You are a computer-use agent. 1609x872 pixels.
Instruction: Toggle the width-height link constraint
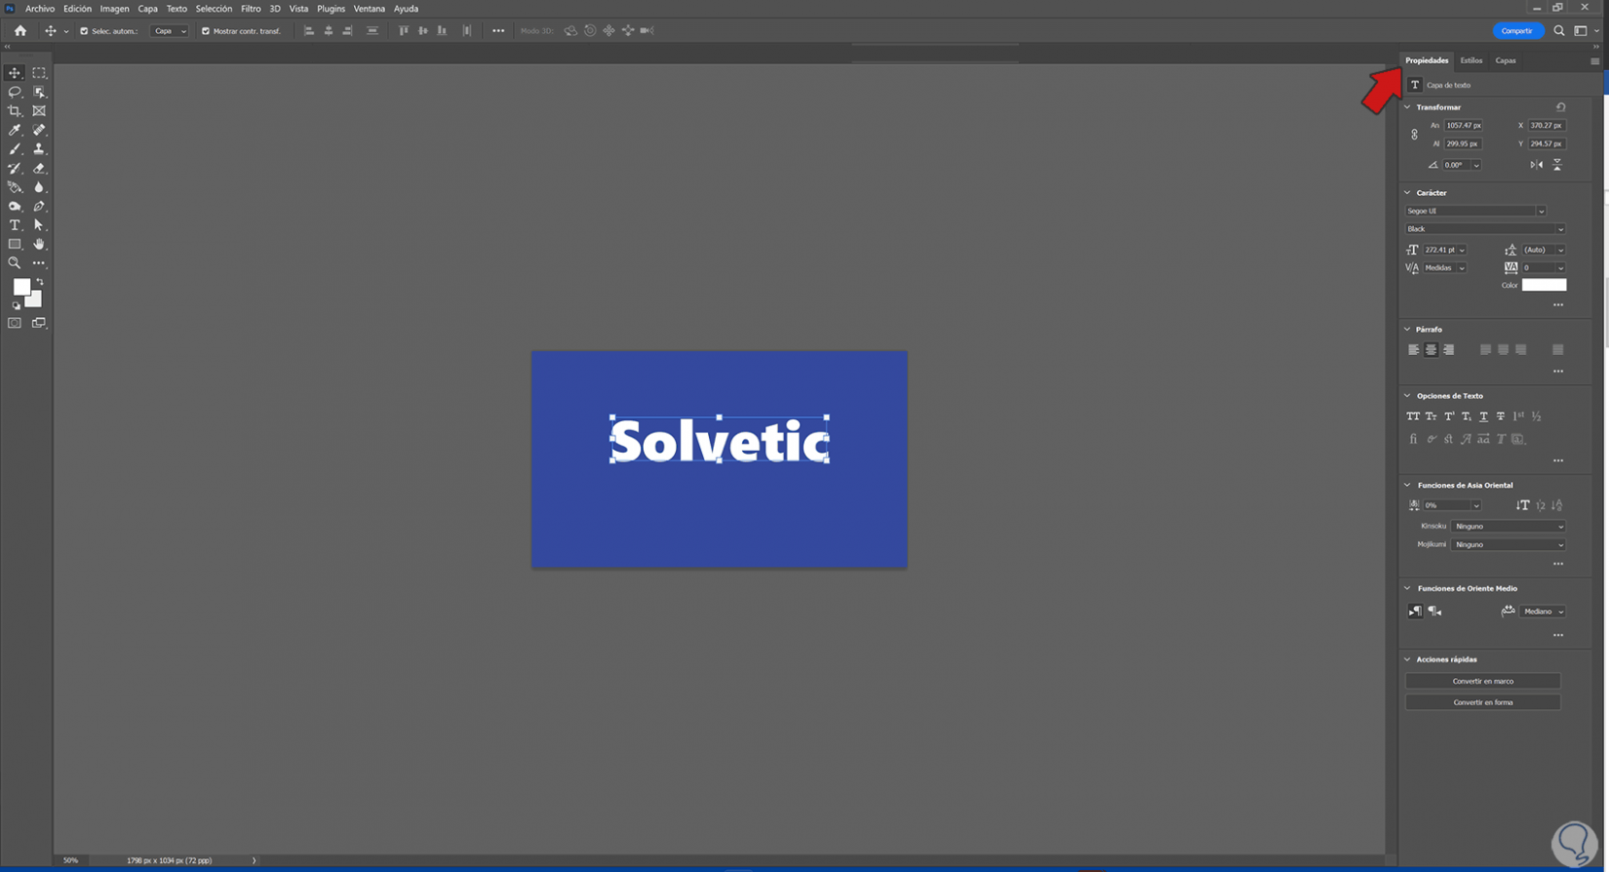tap(1415, 135)
